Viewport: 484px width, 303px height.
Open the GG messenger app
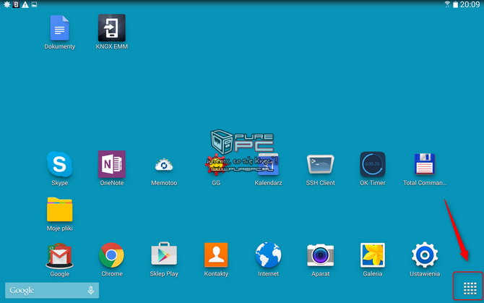click(x=215, y=164)
